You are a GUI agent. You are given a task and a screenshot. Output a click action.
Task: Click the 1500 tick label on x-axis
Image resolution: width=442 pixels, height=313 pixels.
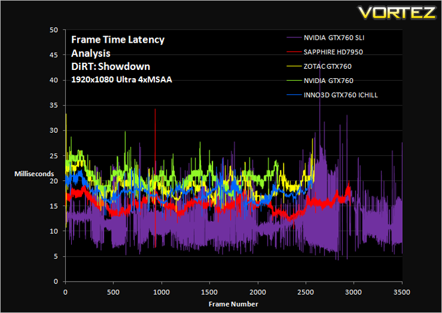209,292
